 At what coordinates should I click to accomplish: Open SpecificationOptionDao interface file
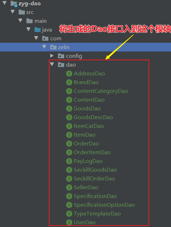tap(104, 205)
